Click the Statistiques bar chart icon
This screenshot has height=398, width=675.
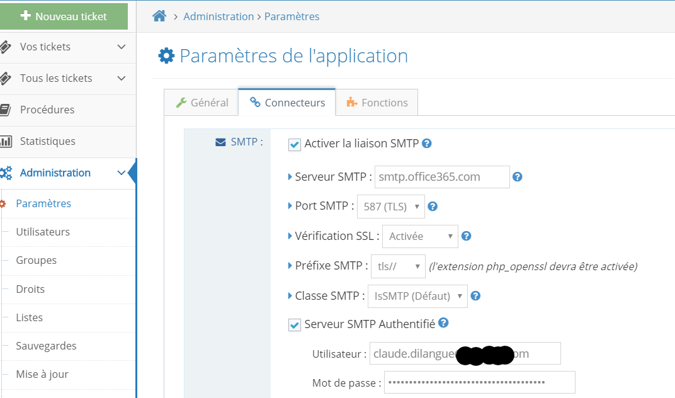point(6,141)
